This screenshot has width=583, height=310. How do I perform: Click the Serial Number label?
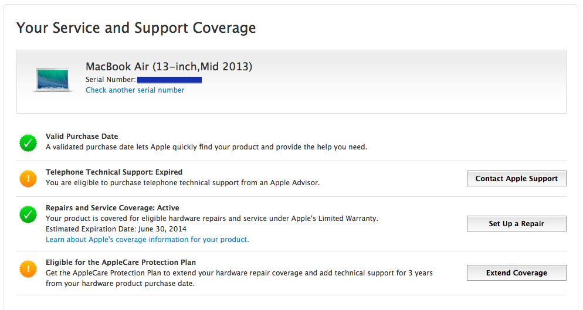pos(110,80)
